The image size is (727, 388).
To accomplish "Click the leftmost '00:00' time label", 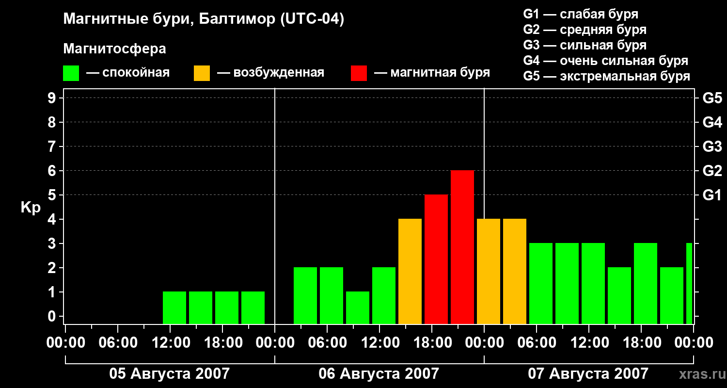I will pyautogui.click(x=65, y=343).
